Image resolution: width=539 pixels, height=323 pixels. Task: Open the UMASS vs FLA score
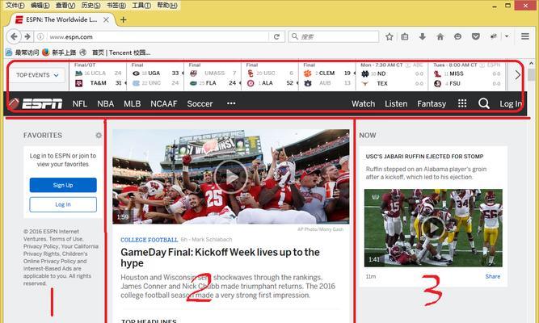(213, 75)
